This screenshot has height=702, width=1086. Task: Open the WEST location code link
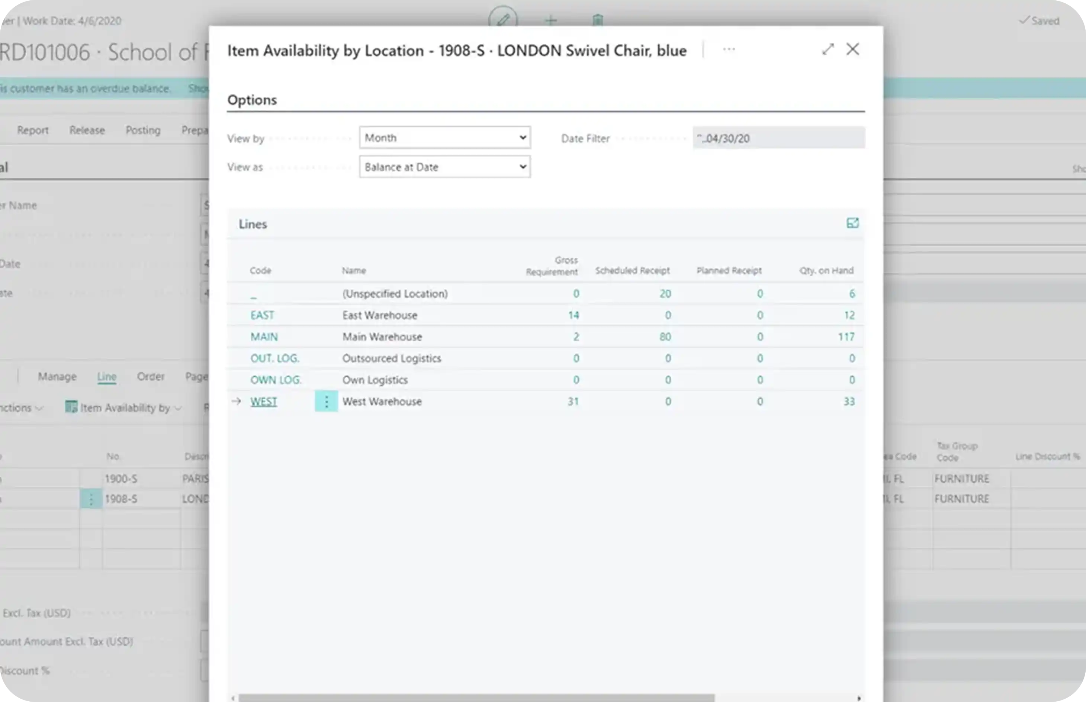pos(264,402)
